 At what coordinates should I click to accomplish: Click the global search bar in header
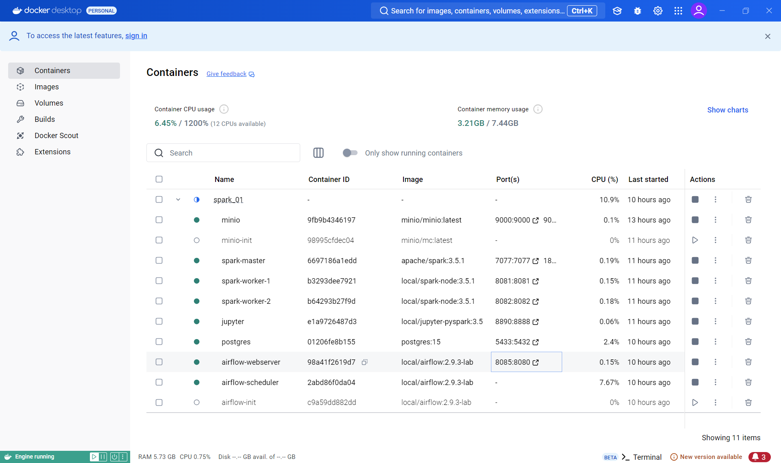(488, 11)
